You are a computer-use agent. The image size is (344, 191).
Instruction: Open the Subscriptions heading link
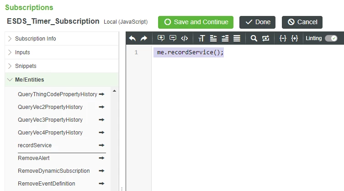pyautogui.click(x=29, y=7)
